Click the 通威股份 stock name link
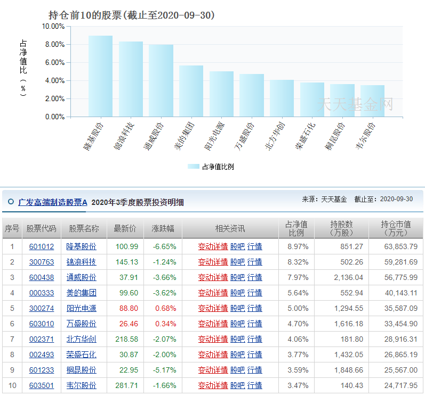 pos(81,277)
